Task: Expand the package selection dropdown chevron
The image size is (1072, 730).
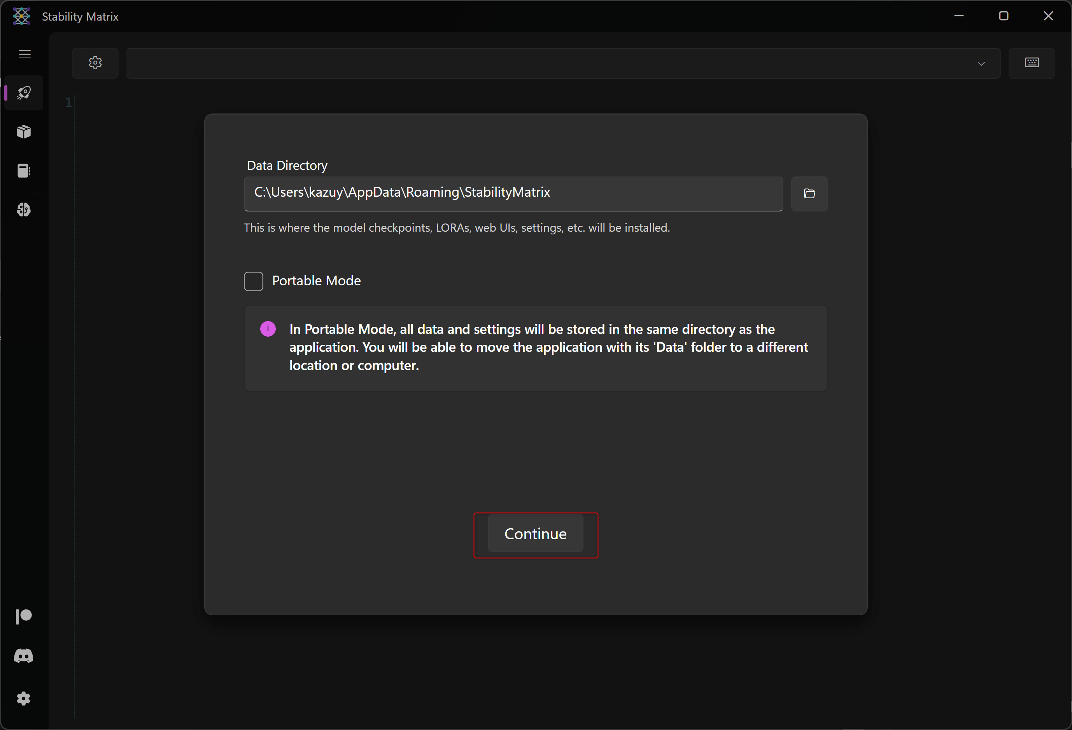Action: 981,64
